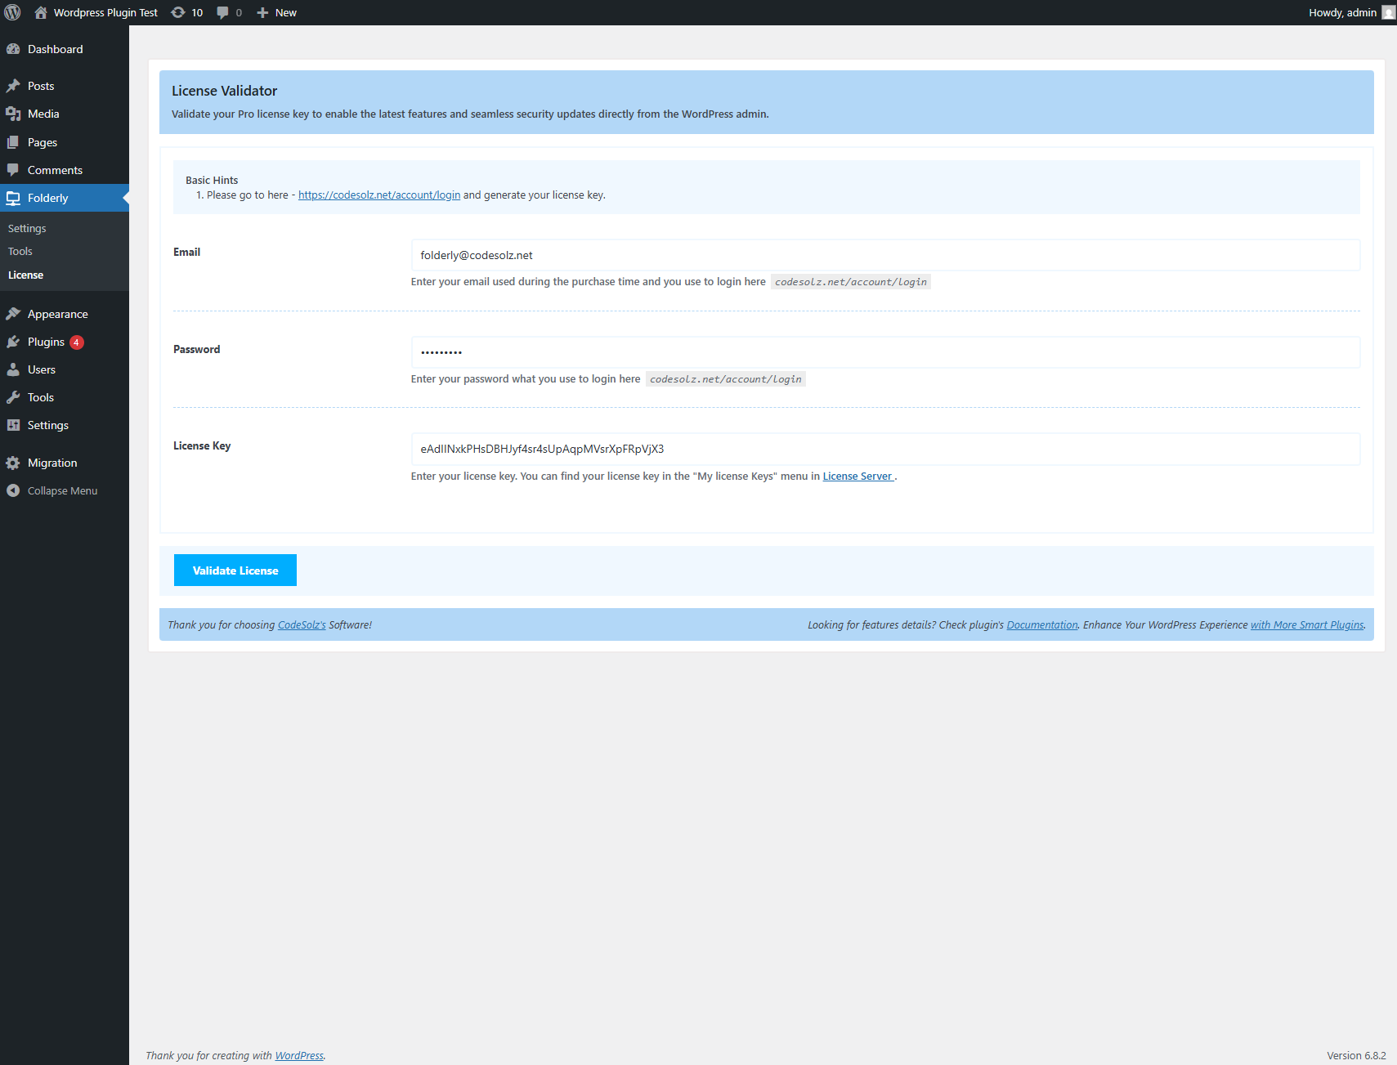Screen dimensions: 1397x1065
Task: Click the admin avatar icon
Action: click(x=1388, y=12)
